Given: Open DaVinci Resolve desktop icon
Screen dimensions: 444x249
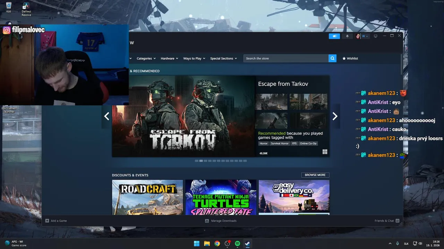Looking at the screenshot, I should (26, 9).
